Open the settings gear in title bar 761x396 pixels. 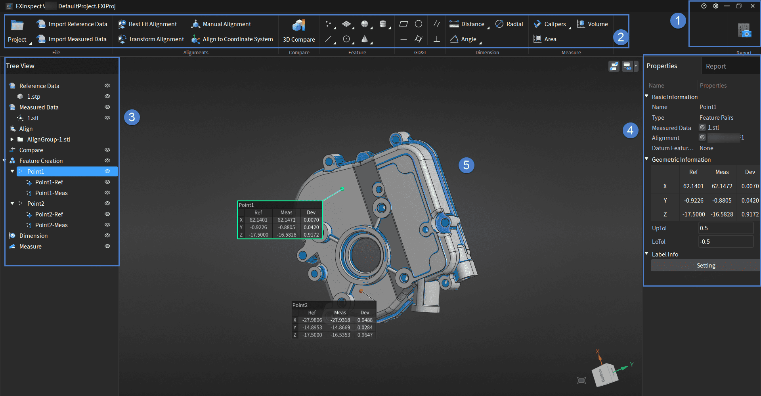click(716, 6)
